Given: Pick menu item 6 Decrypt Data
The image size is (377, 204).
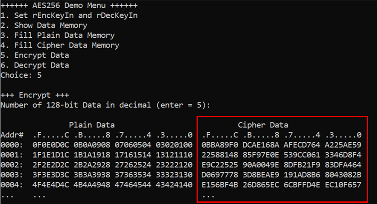Looking at the screenshot, I should 35,65.
